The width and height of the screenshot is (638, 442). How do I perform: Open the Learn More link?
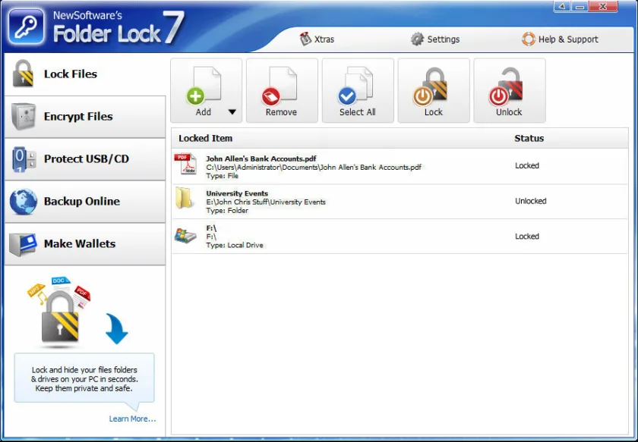[132, 418]
